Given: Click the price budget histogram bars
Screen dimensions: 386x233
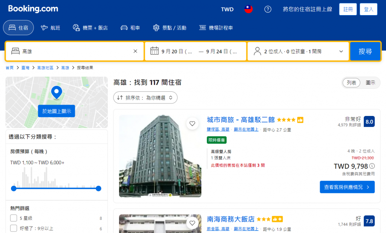Looking at the screenshot, I should click(x=56, y=177).
